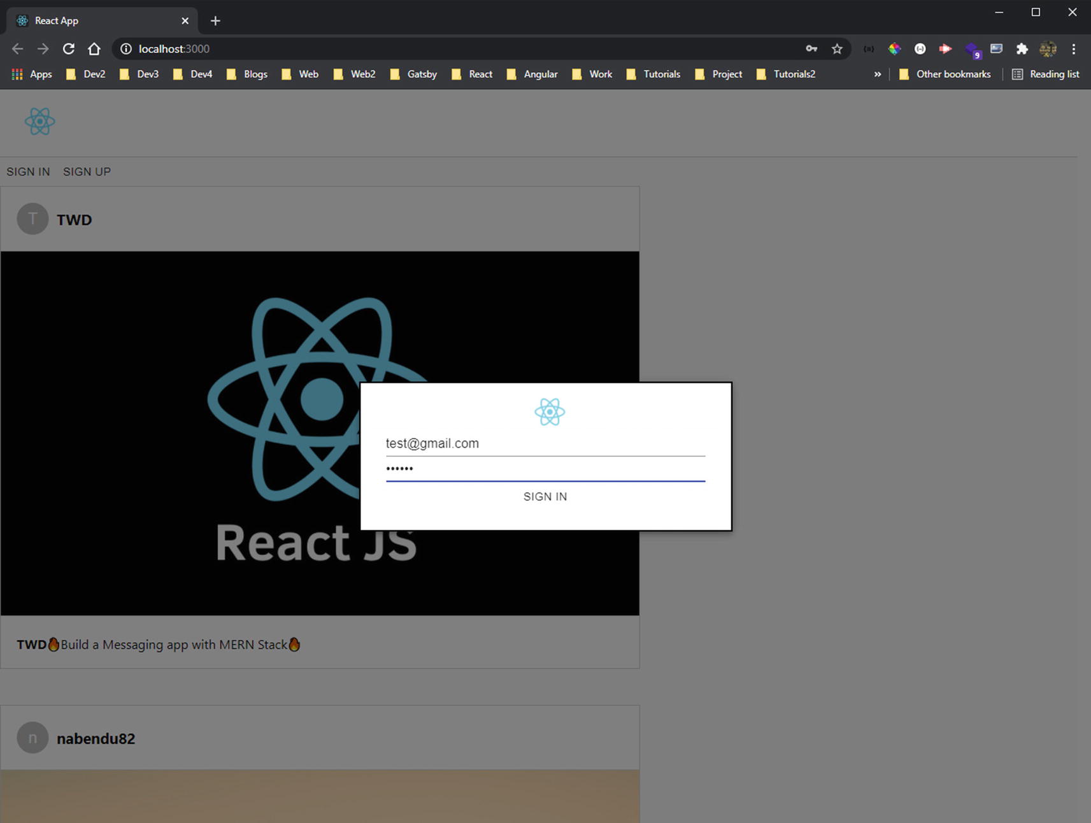Image resolution: width=1091 pixels, height=823 pixels.
Task: Open Chrome's three-dot menu
Action: tap(1073, 49)
